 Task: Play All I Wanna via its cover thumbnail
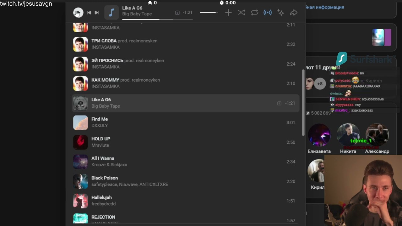(80, 162)
